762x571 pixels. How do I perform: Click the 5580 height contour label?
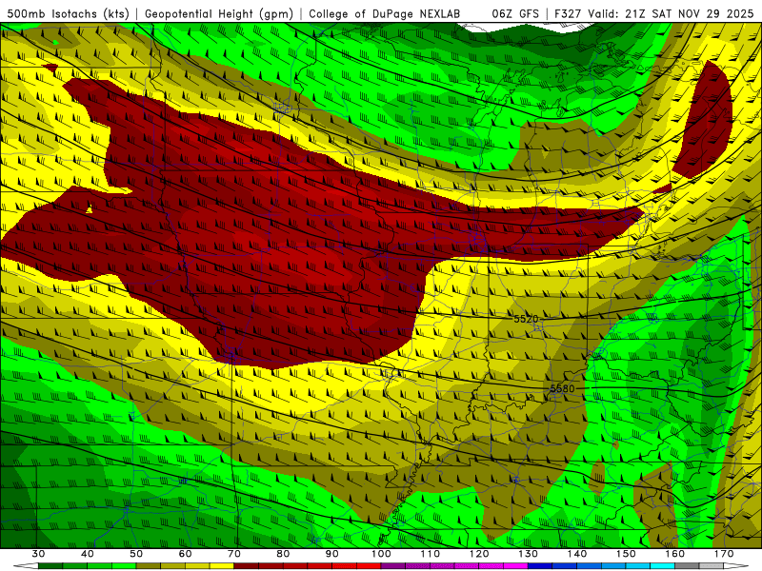562,388
